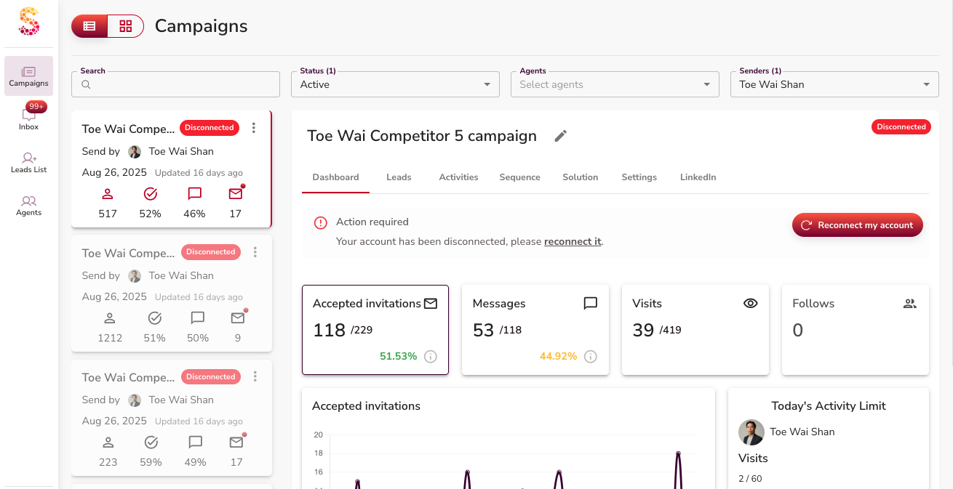Switch to list view toggle
Viewport: 953px width, 489px height.
(x=89, y=26)
